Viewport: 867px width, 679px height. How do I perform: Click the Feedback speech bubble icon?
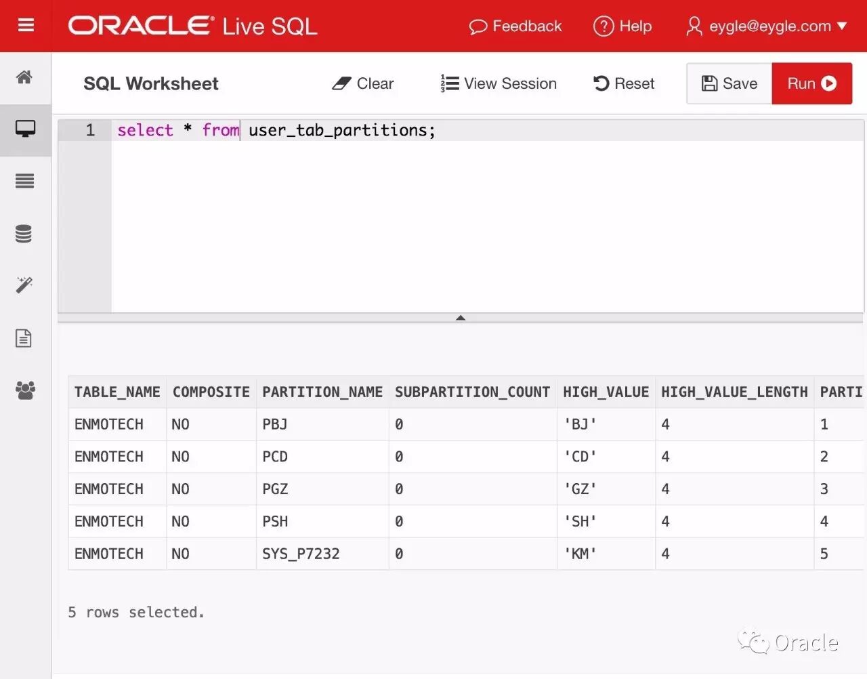[478, 26]
